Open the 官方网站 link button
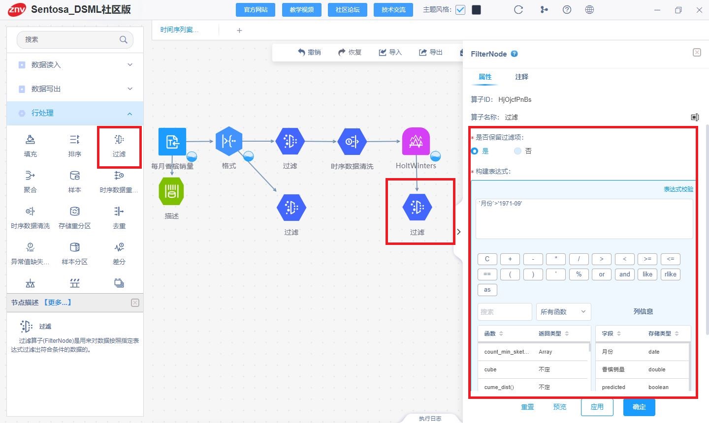This screenshot has height=423, width=709. click(x=256, y=10)
